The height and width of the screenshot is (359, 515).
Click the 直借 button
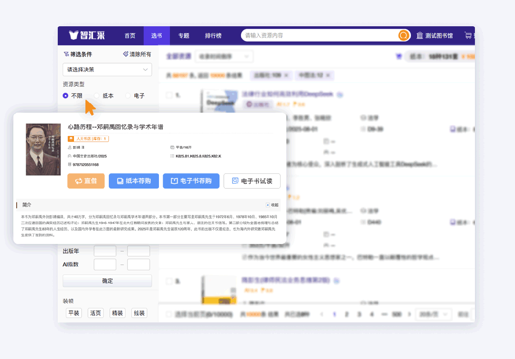click(x=86, y=181)
